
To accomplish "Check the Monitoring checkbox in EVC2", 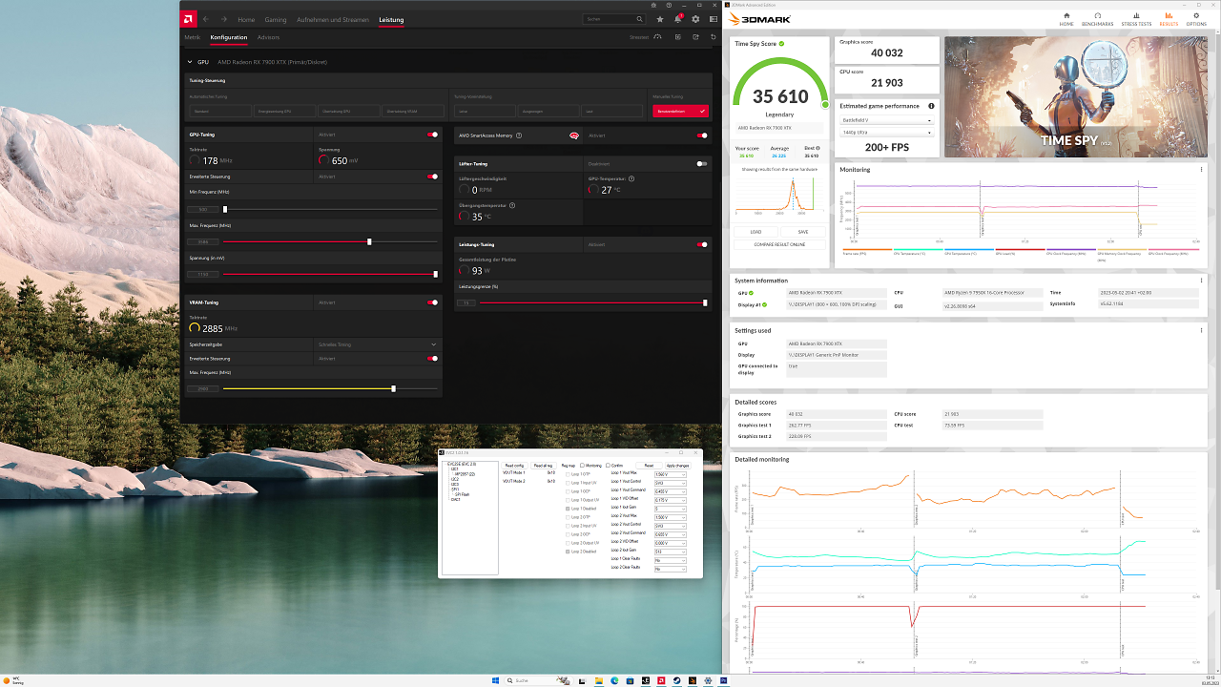I will click(x=583, y=465).
